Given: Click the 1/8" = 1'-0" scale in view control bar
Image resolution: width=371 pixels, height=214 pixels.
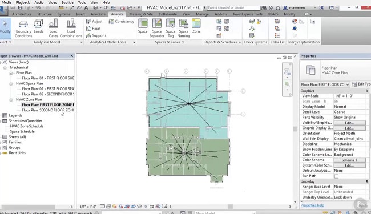Looking at the screenshot, I should 88,207.
